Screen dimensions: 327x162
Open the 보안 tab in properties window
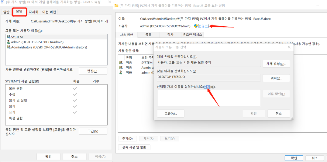pos(20,12)
